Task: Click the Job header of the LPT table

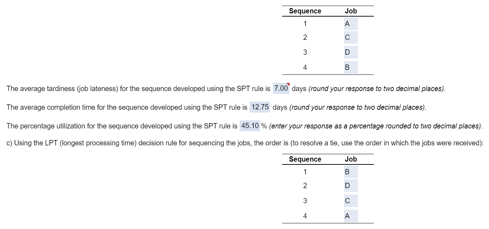Action: 351,159
